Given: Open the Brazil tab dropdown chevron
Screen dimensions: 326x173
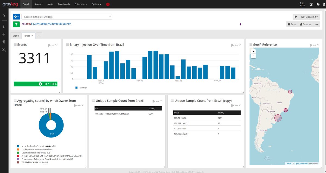Looking at the screenshot, I should [32, 36].
